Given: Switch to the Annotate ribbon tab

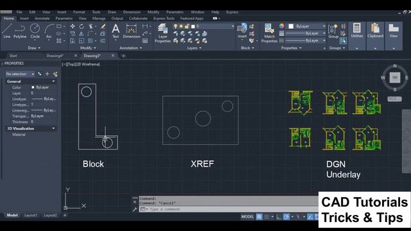Looking at the screenshot, I should pyautogui.click(x=42, y=19).
